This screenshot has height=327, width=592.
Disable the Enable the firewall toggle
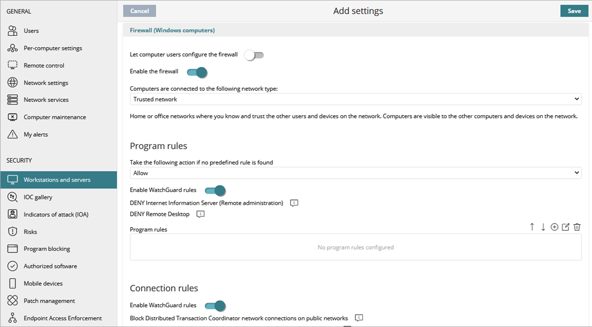click(x=196, y=73)
